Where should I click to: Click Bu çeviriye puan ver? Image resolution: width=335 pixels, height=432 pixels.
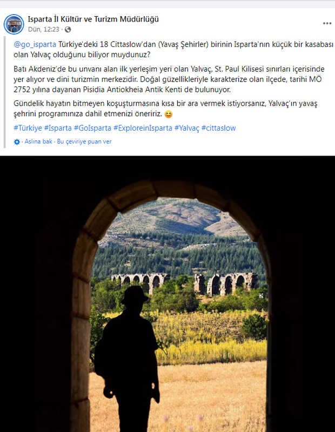tap(84, 141)
